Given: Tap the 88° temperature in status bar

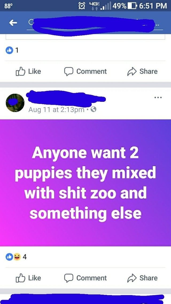Looking at the screenshot, I should click(8, 6).
